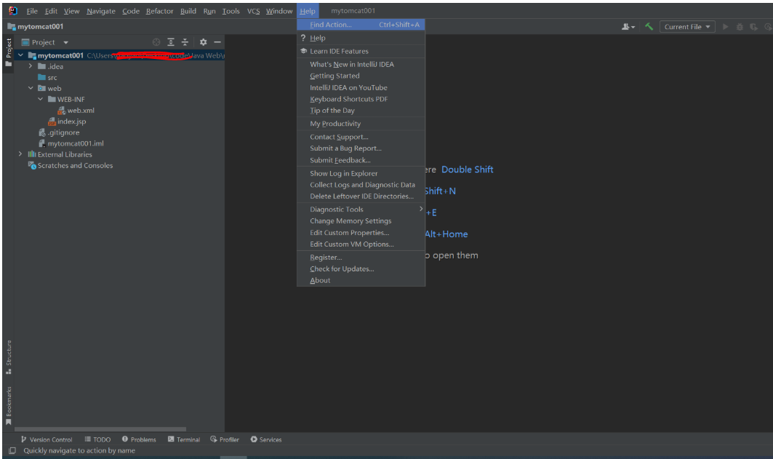This screenshot has height=459, width=773.
Task: Open the File menu
Action: [x=32, y=11]
